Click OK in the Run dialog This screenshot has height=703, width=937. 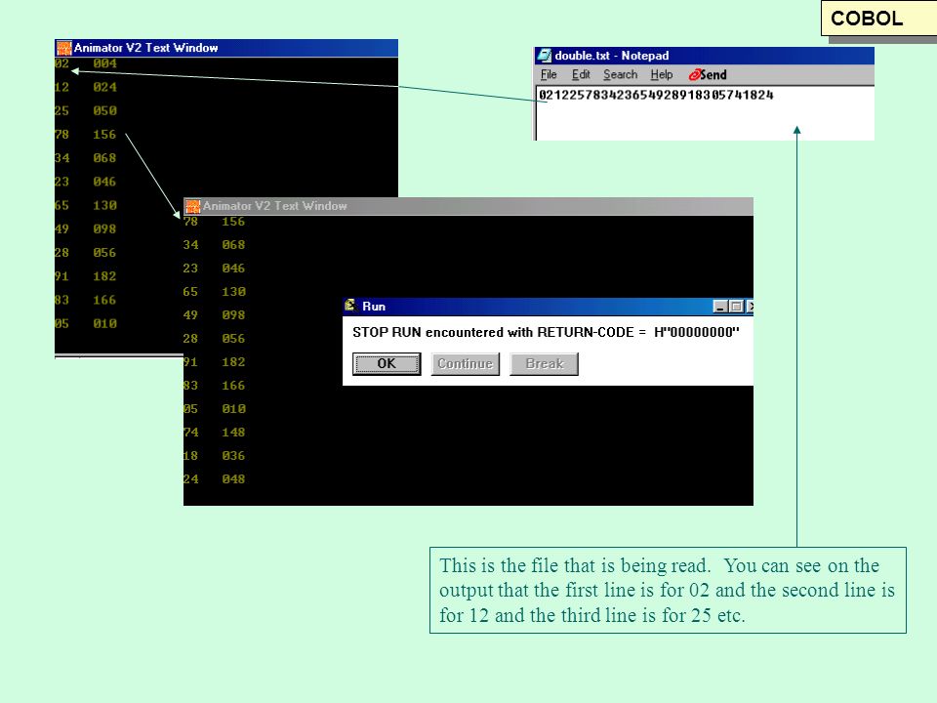(387, 363)
